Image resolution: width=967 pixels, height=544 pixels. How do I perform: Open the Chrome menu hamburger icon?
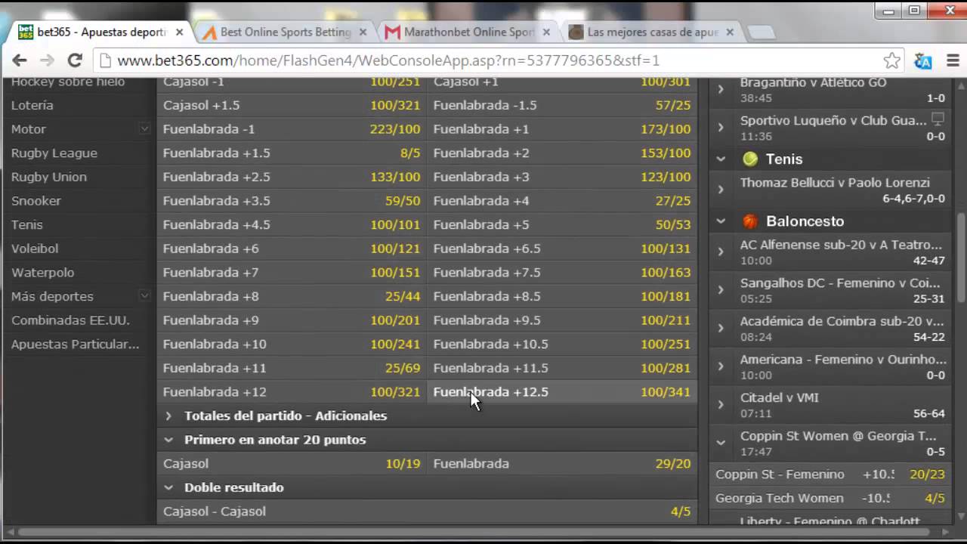click(953, 61)
